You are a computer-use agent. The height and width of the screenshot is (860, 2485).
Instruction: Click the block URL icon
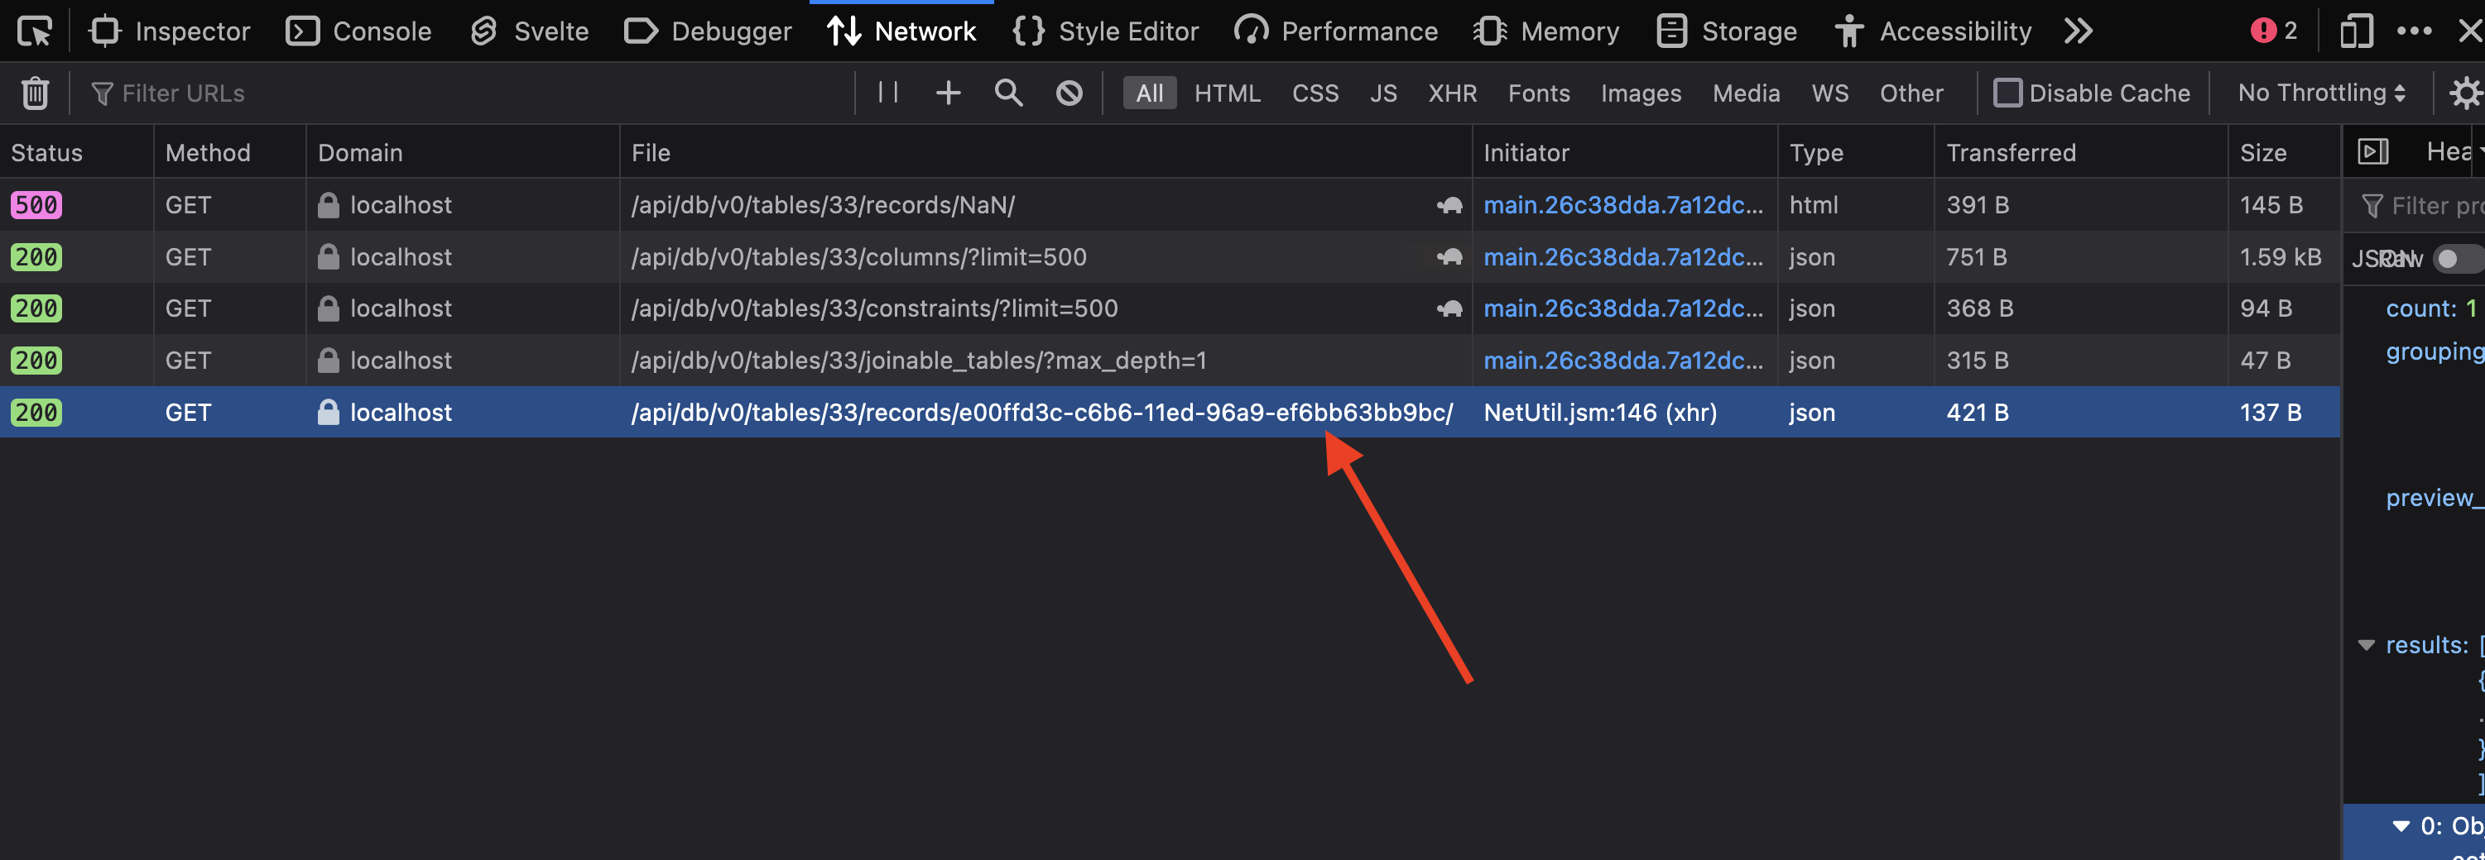(x=1069, y=93)
